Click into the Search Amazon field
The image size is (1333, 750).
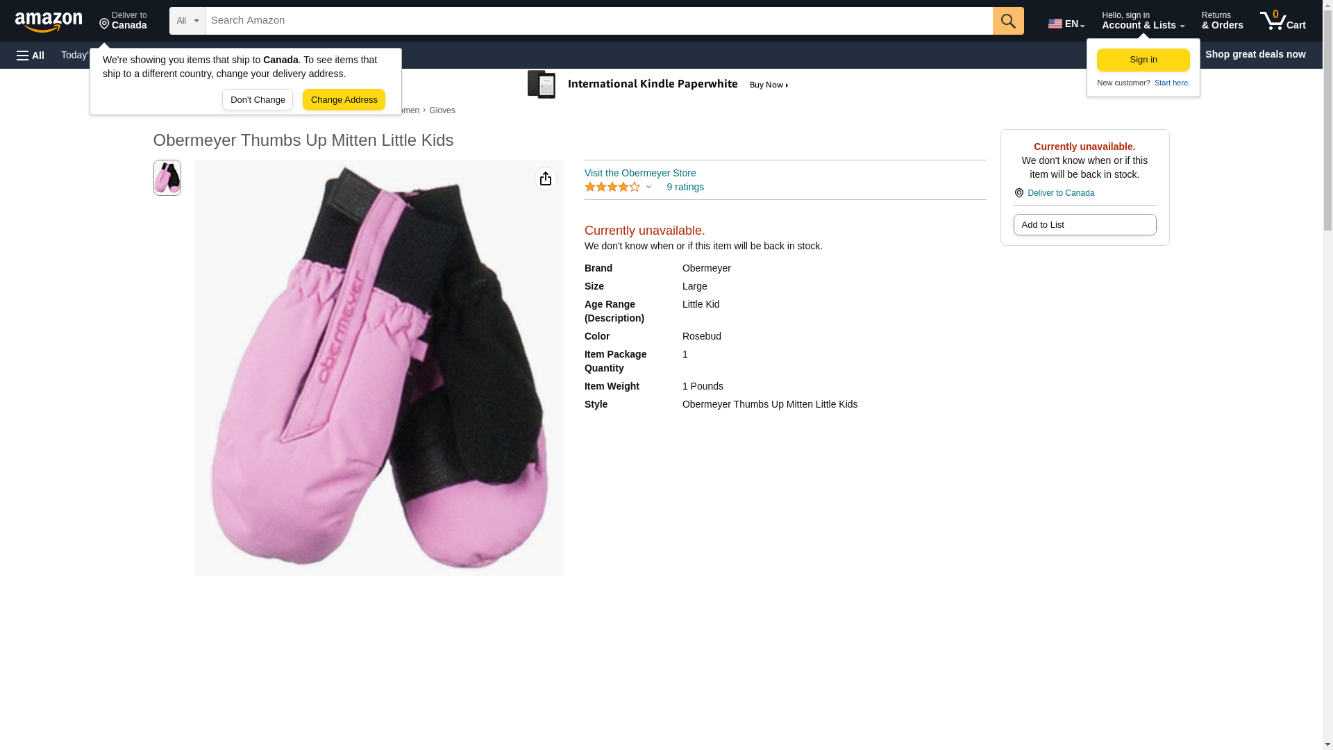click(598, 21)
